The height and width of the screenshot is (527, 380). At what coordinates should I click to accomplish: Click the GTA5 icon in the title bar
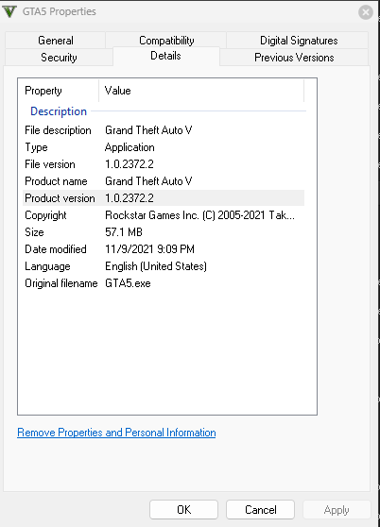coord(9,11)
